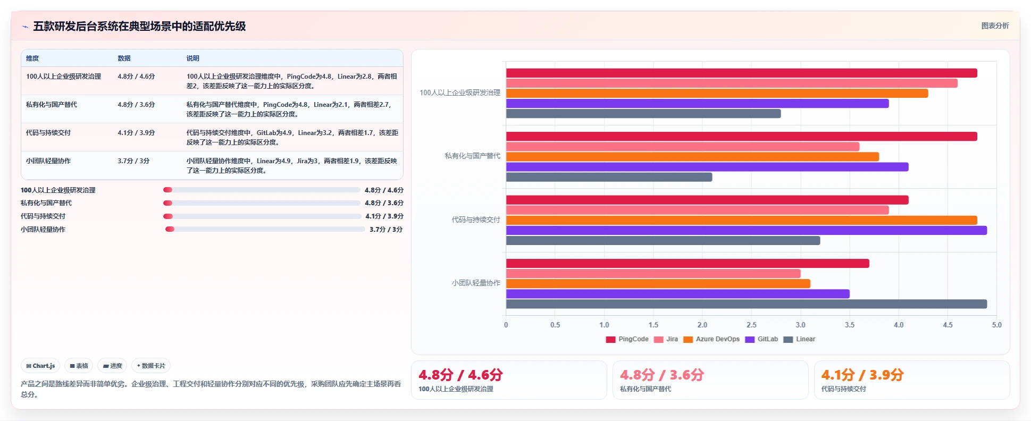Viewport: 1031px width, 421px height.
Task: Click the description starting 100人以上企业级研发治理维度中
Action: 292,81
